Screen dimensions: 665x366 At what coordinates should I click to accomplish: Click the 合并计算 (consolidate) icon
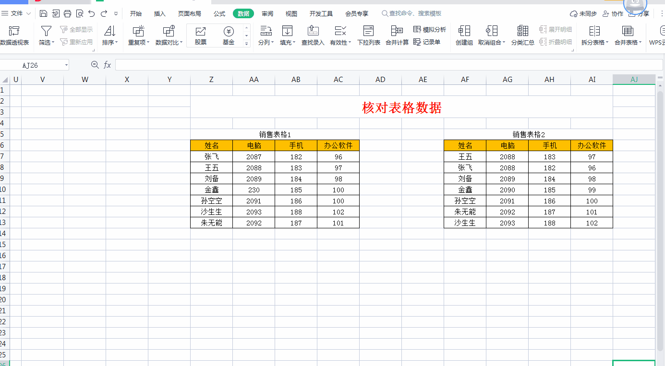(x=397, y=32)
